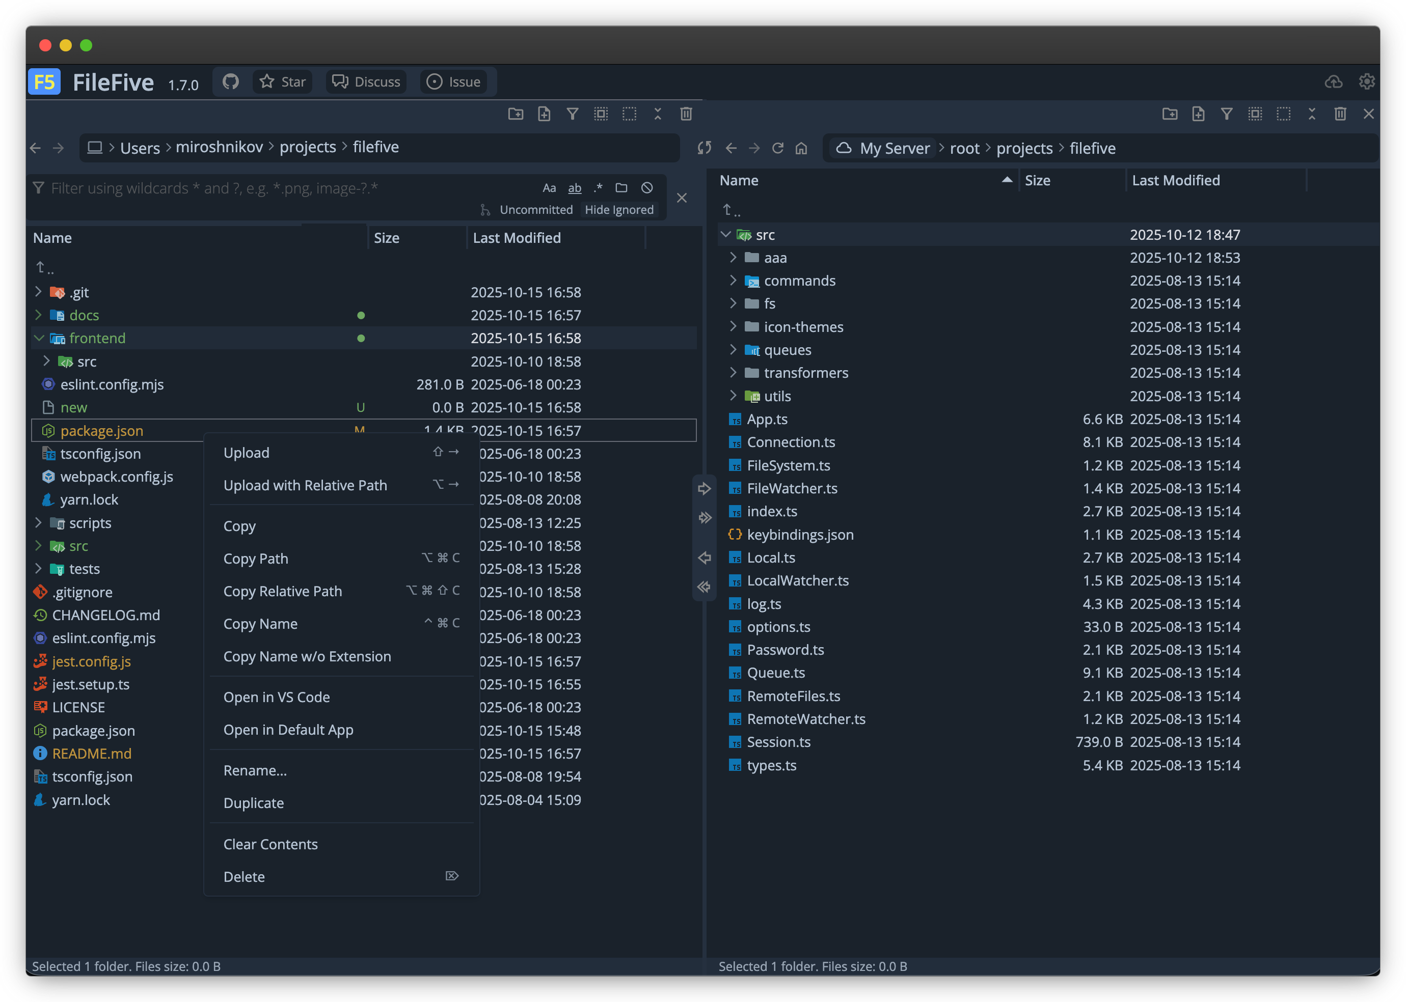Click the upload arrow between panes
The height and width of the screenshot is (1002, 1406).
704,489
